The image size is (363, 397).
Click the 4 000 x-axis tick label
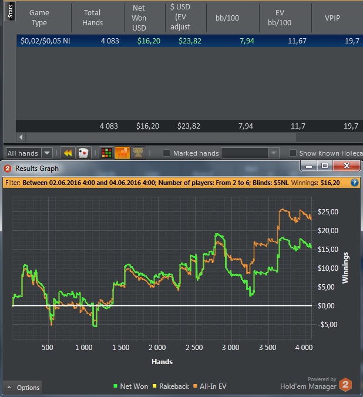(x=304, y=348)
